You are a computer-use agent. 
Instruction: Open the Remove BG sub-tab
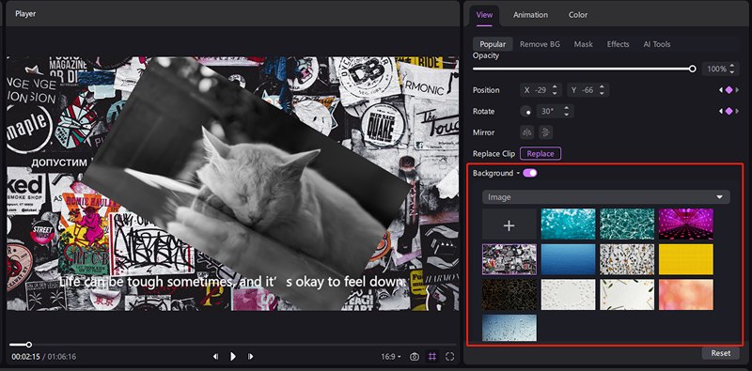tap(540, 44)
